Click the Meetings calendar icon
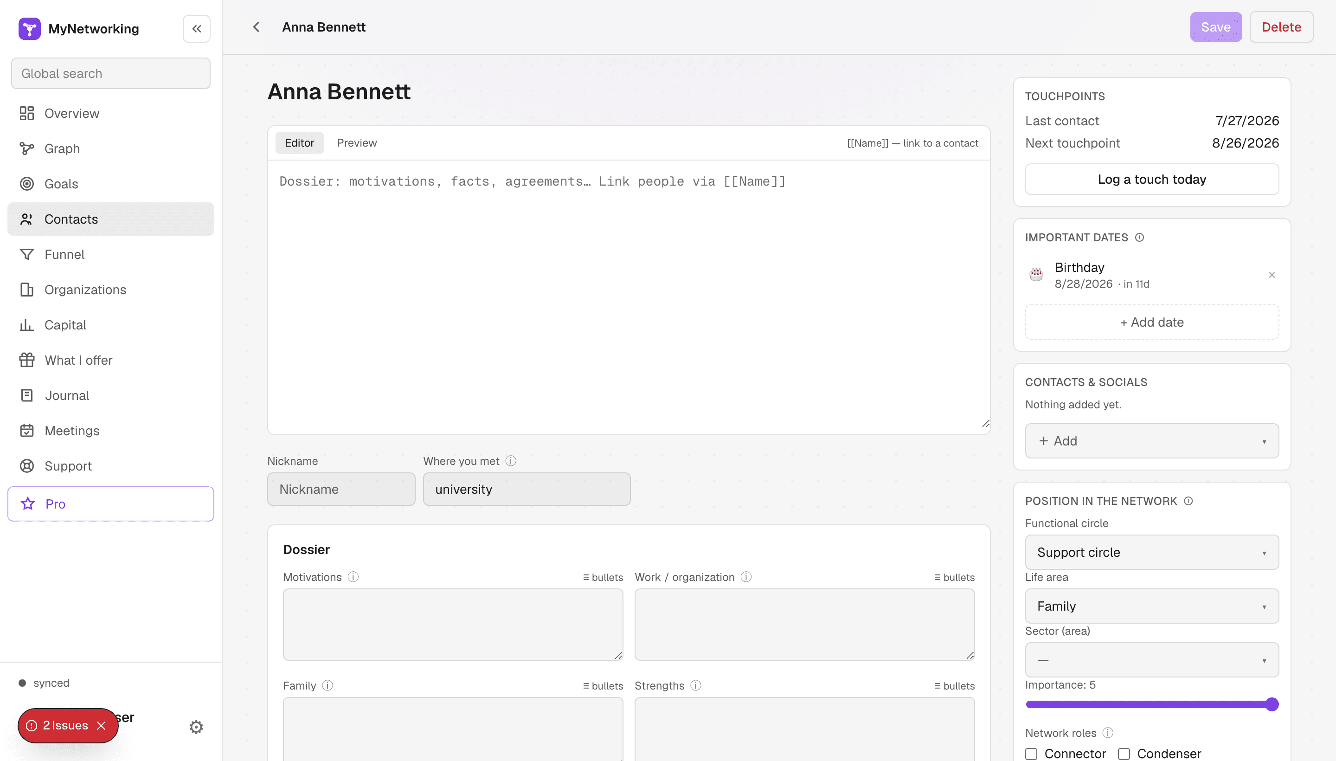The height and width of the screenshot is (761, 1336). pyautogui.click(x=26, y=431)
